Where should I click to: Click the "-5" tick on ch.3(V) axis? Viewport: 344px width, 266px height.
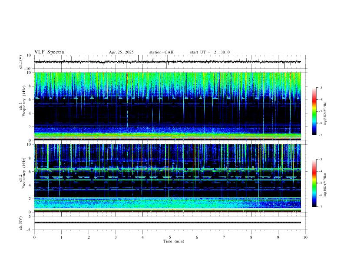(x=30, y=230)
